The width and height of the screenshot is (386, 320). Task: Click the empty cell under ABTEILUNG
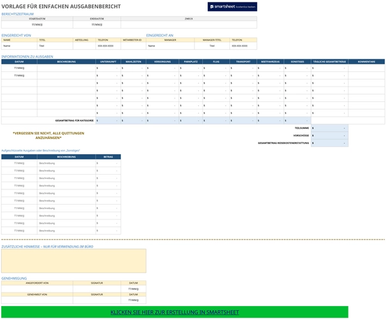coord(85,46)
